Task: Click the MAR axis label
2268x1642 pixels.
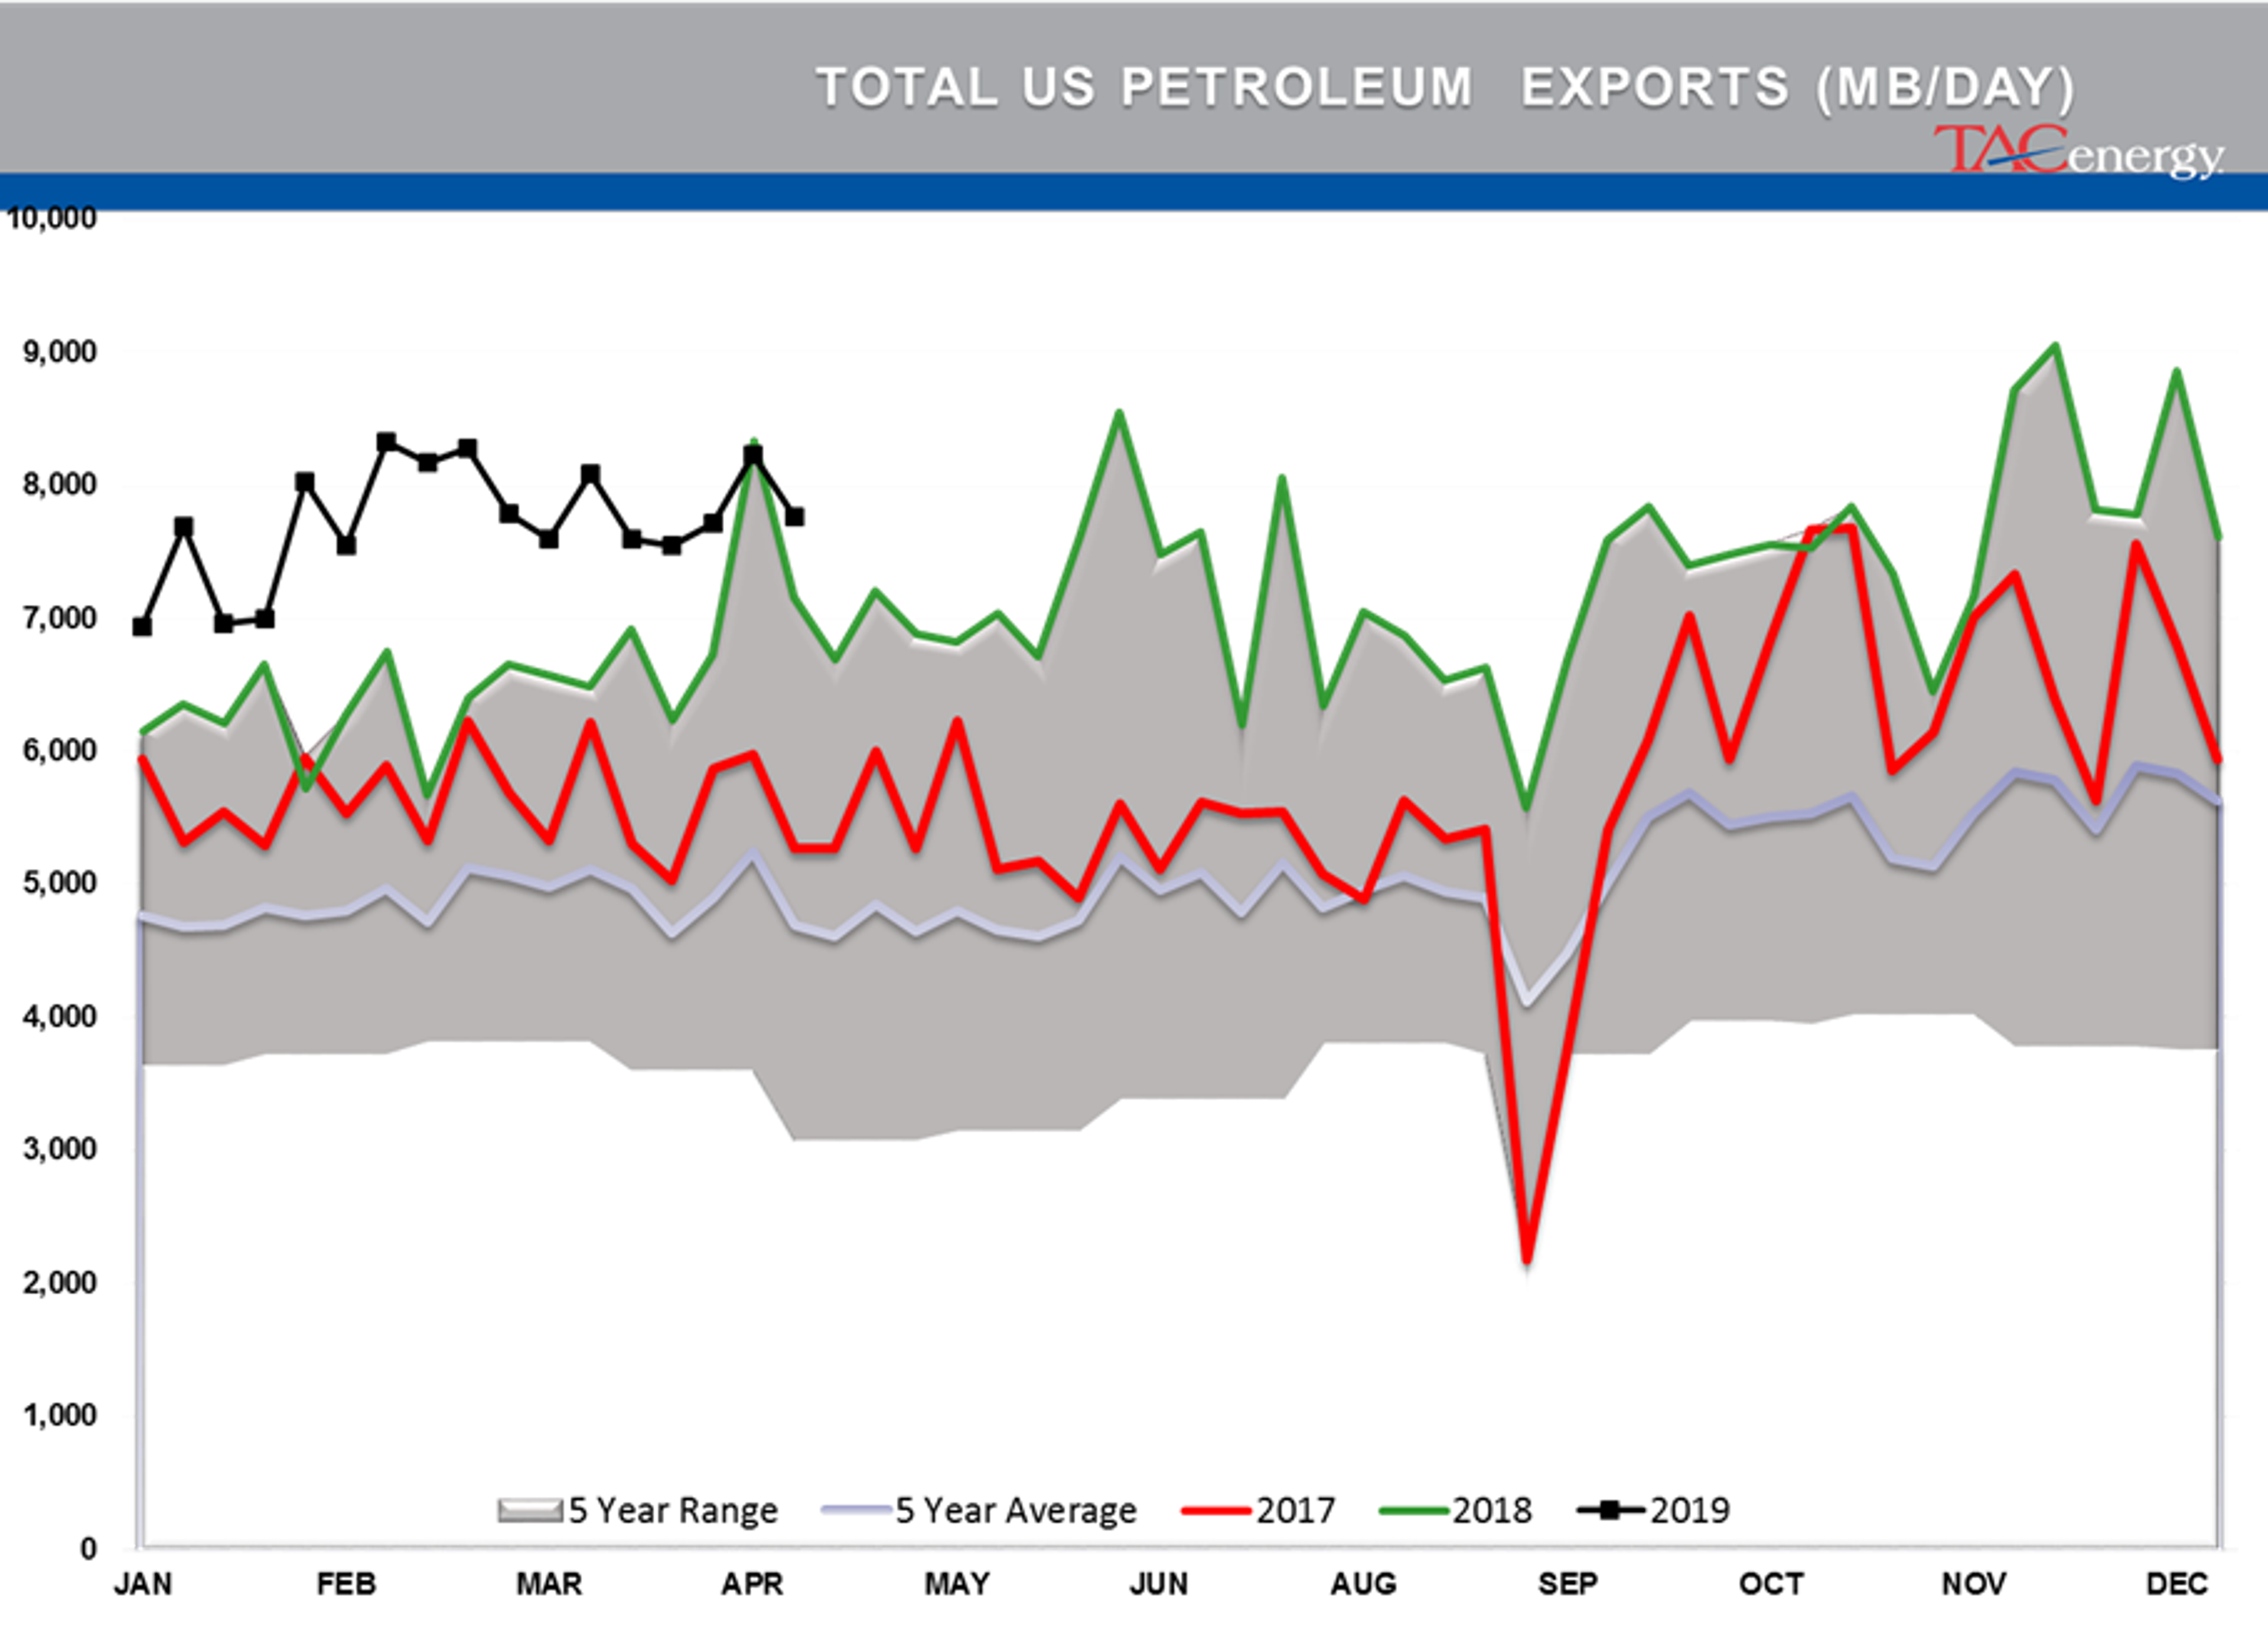Action: (x=549, y=1585)
